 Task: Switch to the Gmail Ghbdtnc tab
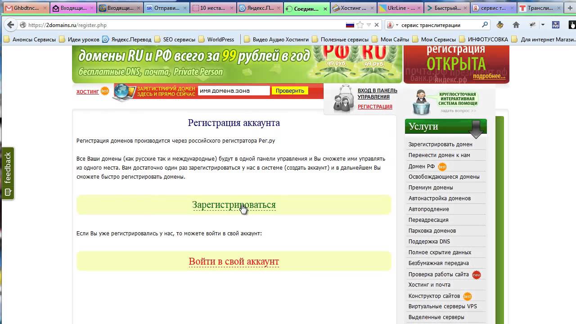[25, 8]
